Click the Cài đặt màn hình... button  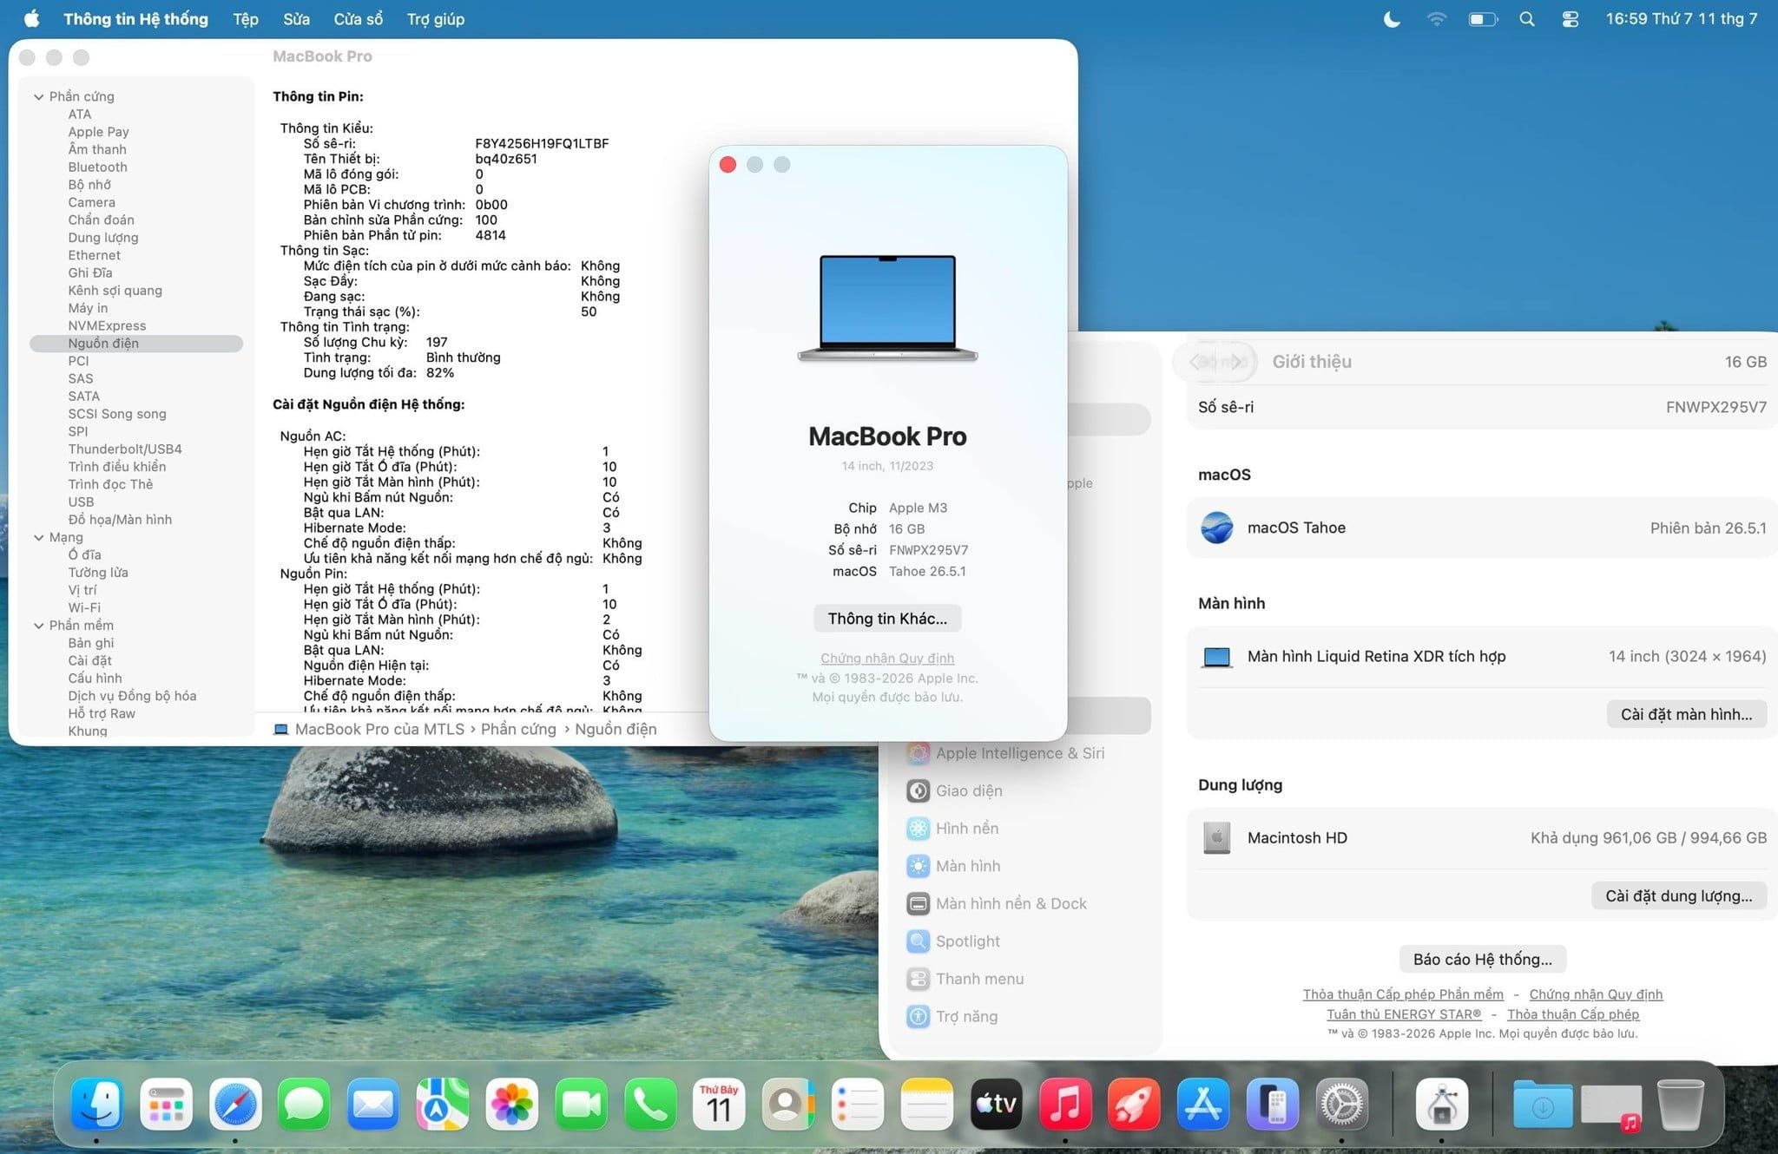[1686, 714]
